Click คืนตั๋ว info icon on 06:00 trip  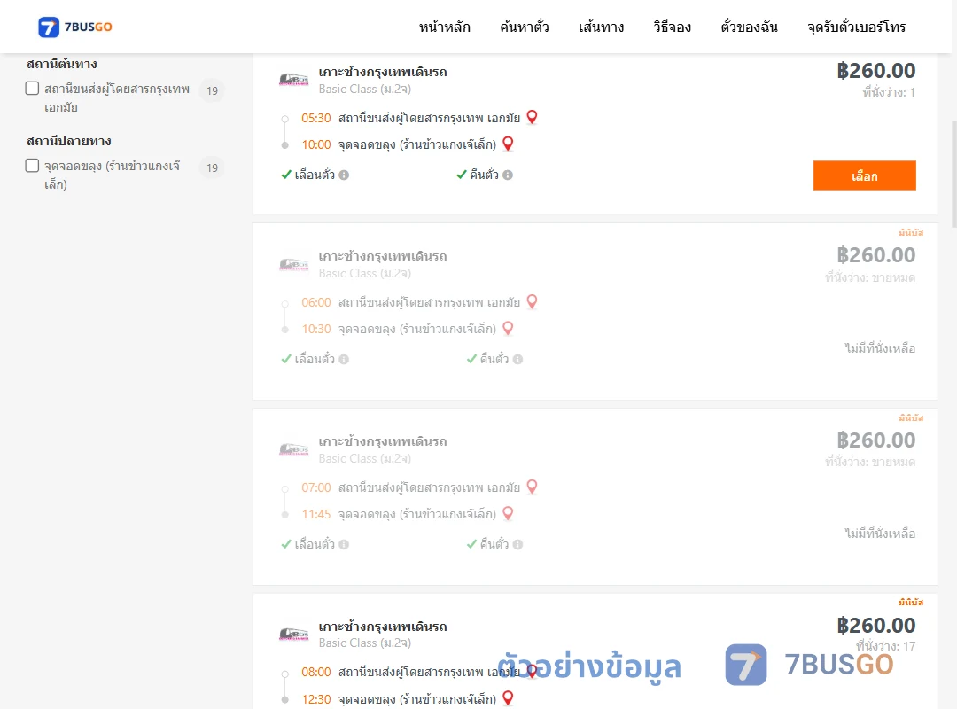click(518, 360)
